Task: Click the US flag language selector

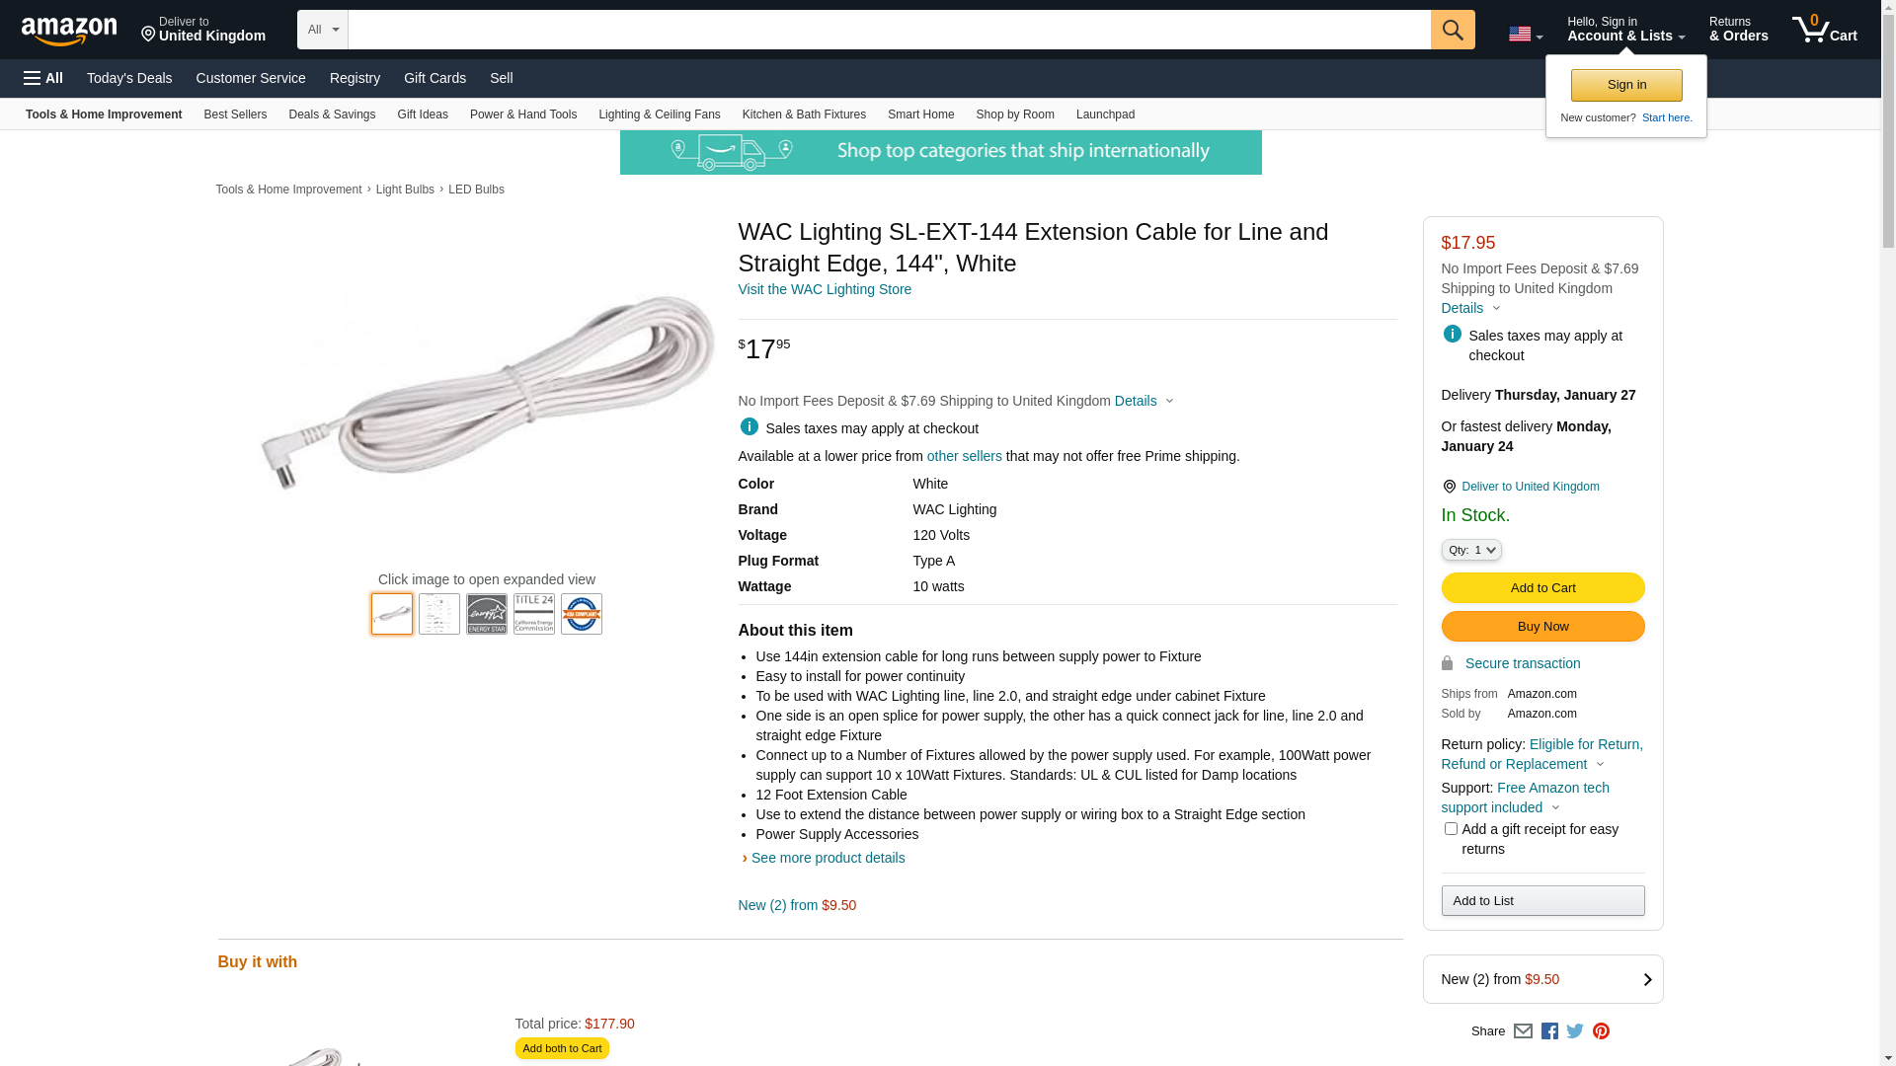Action: (1525, 35)
